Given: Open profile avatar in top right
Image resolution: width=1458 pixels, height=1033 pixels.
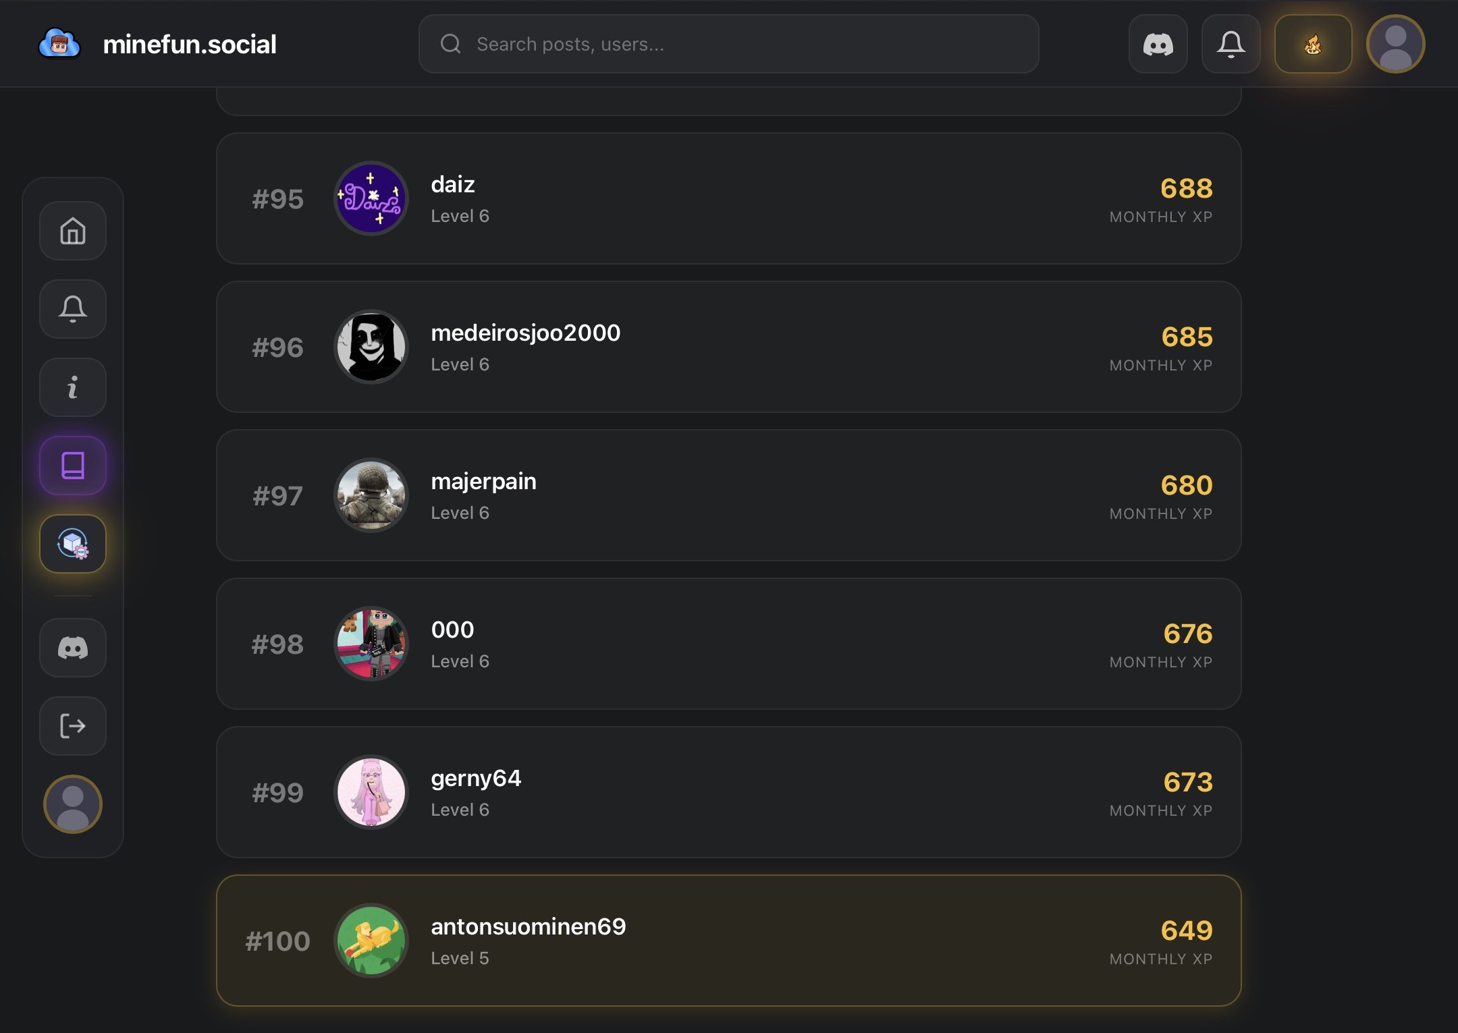Looking at the screenshot, I should [x=1395, y=45].
